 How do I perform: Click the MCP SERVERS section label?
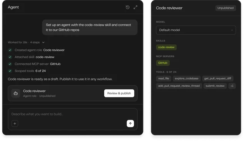(x=165, y=56)
